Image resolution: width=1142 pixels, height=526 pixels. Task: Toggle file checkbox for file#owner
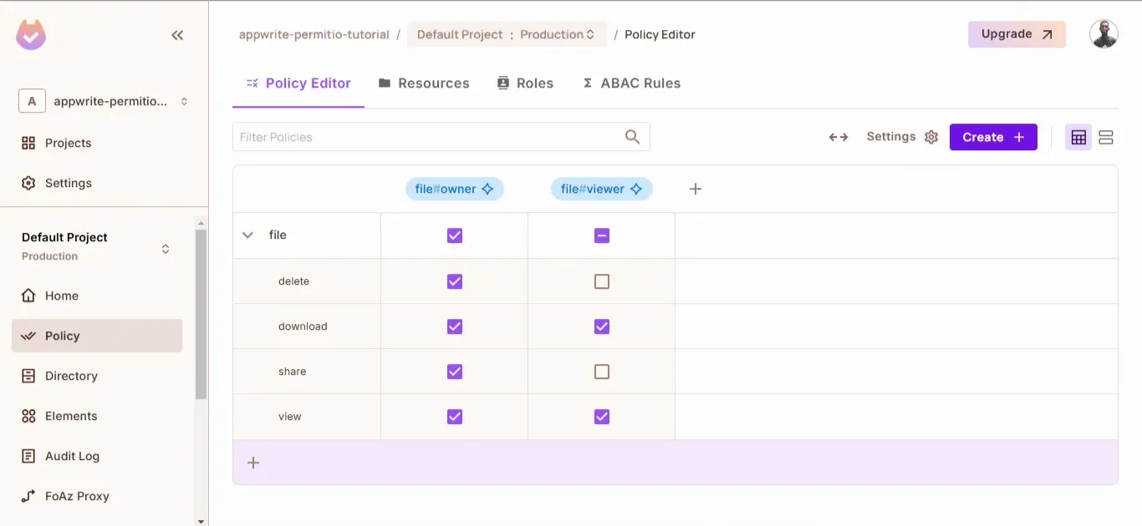pos(455,235)
